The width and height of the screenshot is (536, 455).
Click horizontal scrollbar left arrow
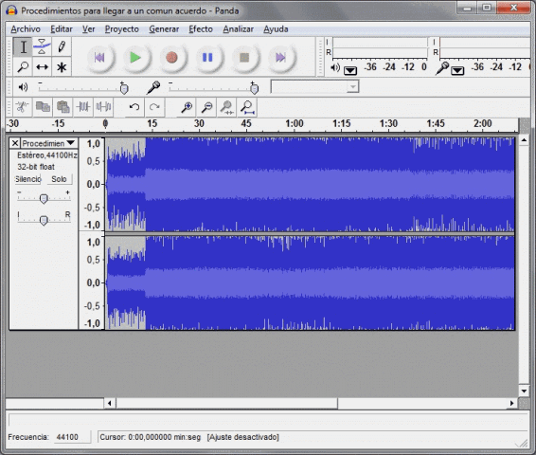coord(110,403)
